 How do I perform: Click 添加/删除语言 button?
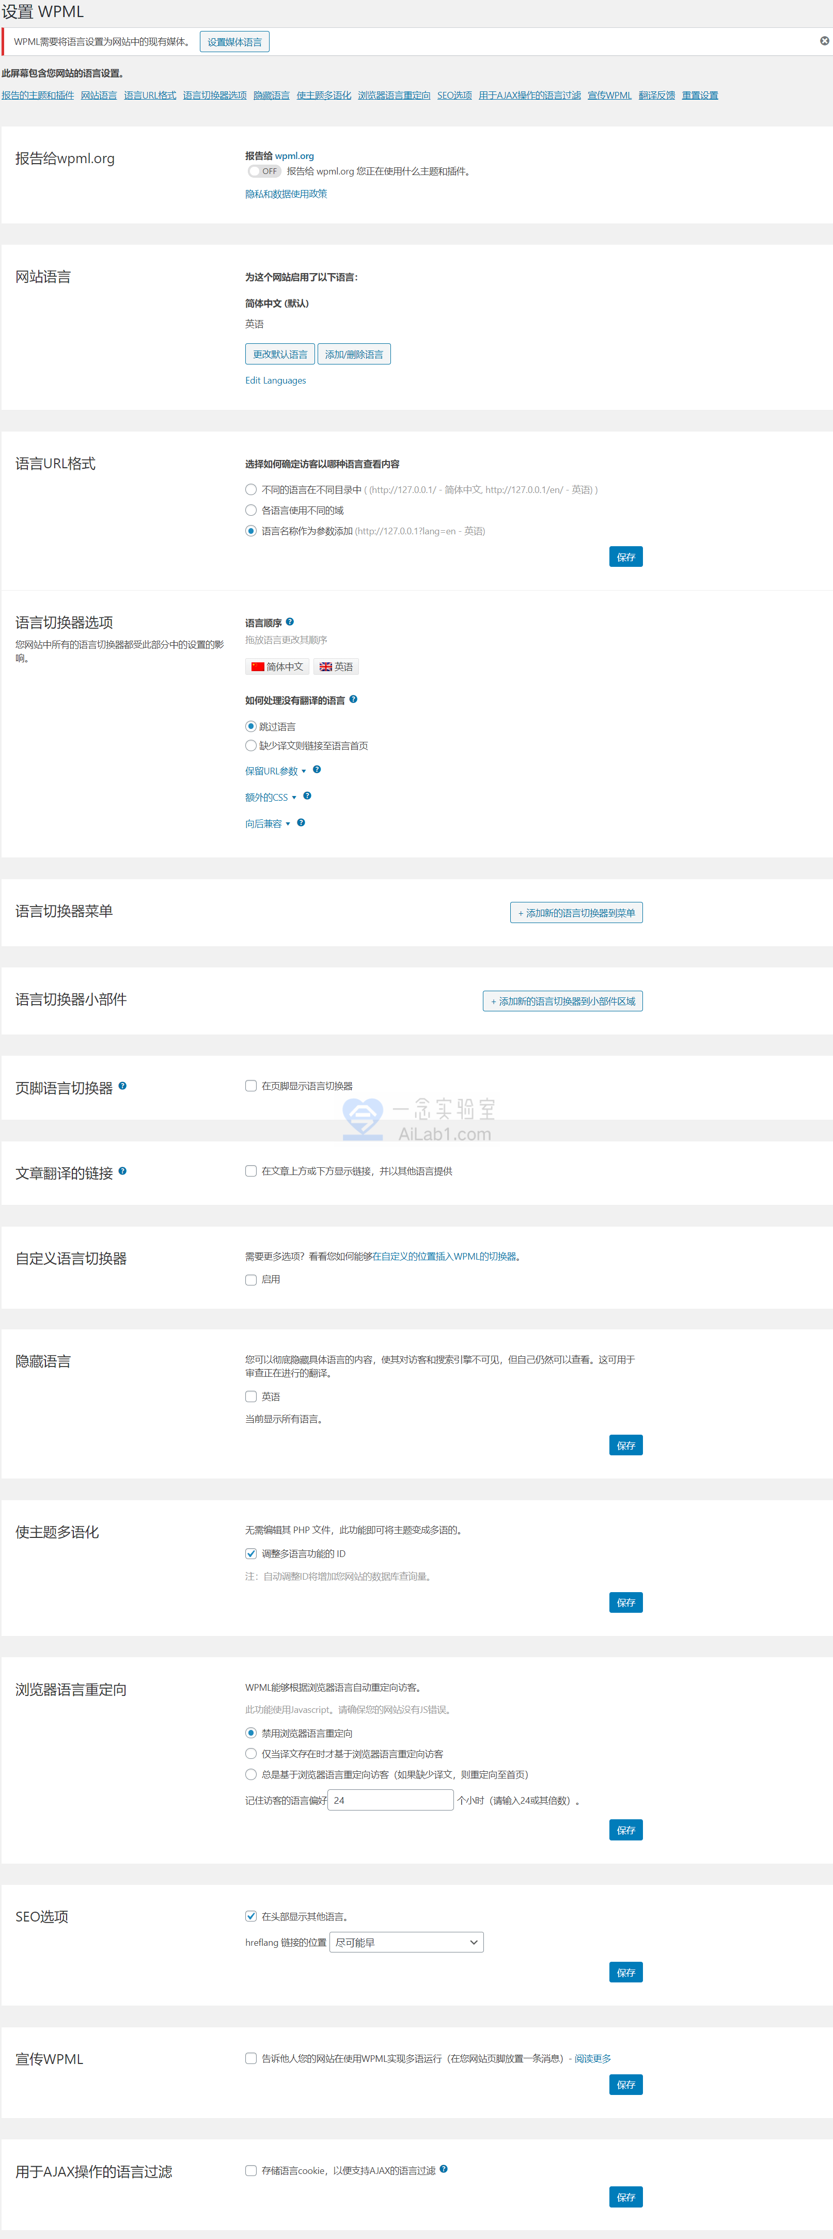coord(354,354)
